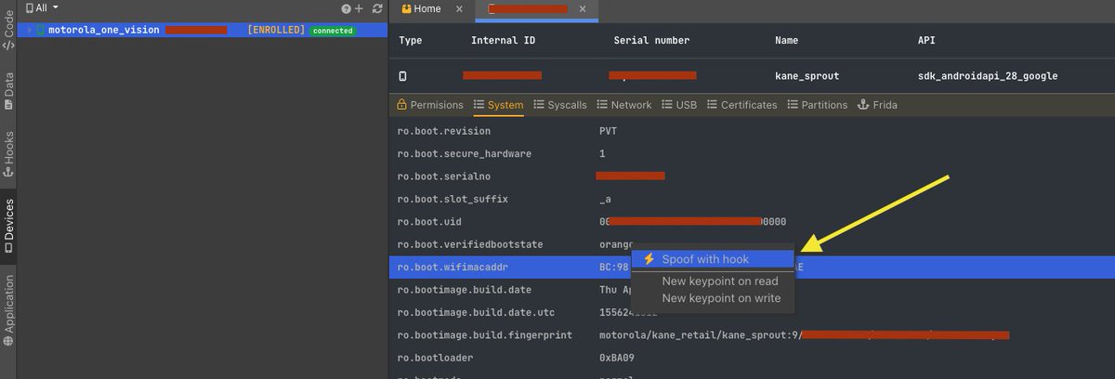Viewport: 1115px width, 379px height.
Task: Choose Spoof with hook menu entry
Action: [713, 259]
